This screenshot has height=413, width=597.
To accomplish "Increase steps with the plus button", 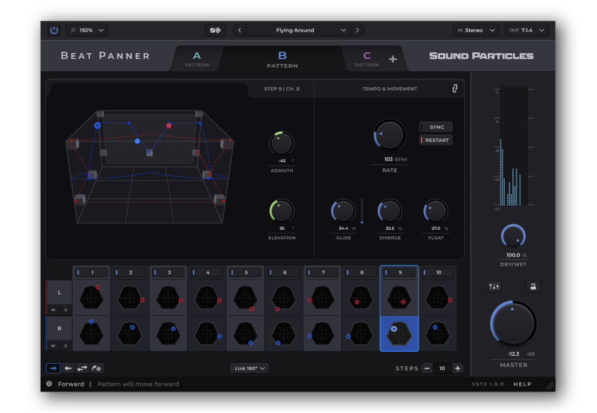I will 458,368.
